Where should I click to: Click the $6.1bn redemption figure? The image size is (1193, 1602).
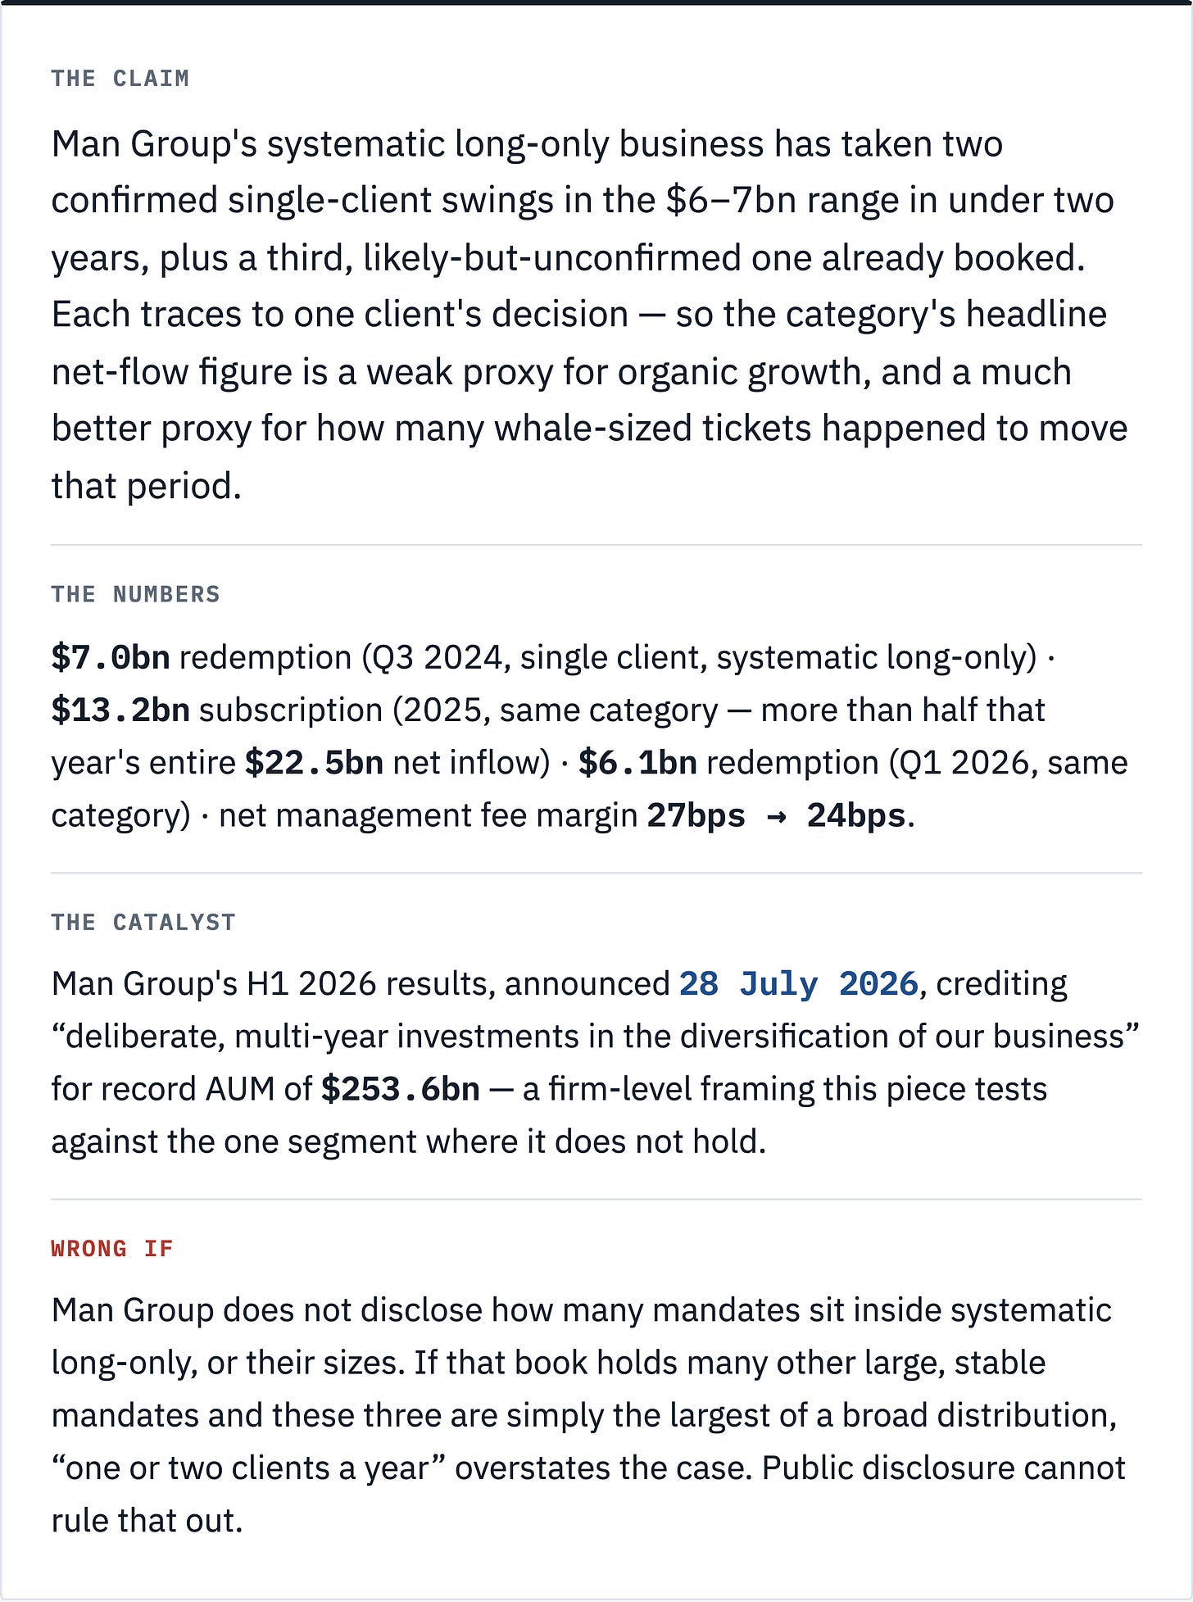[x=638, y=763]
